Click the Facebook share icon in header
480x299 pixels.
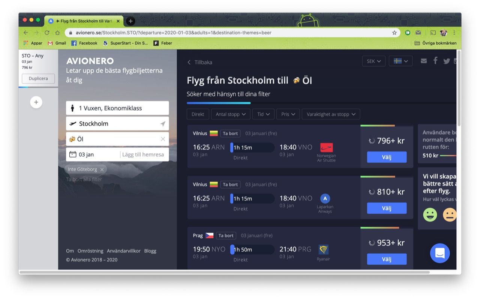(435, 61)
